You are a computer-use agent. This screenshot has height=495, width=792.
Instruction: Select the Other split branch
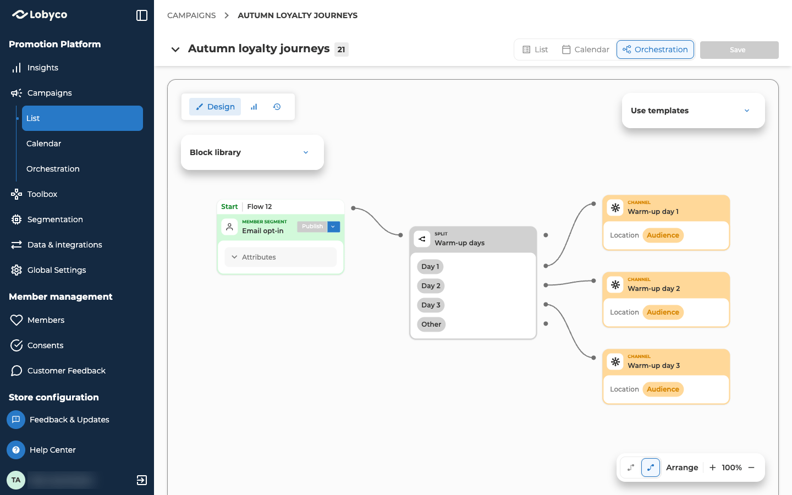point(431,324)
